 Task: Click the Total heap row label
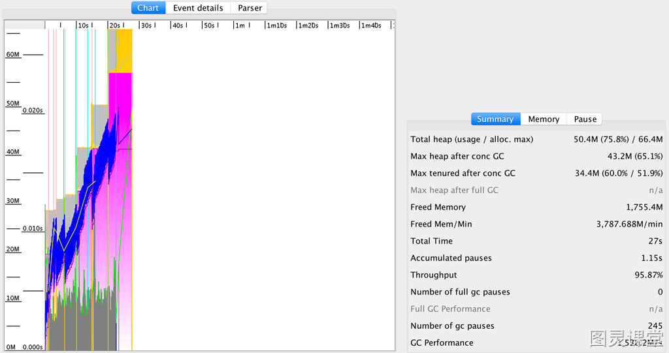coord(472,140)
